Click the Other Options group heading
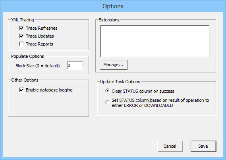 coord(25,80)
